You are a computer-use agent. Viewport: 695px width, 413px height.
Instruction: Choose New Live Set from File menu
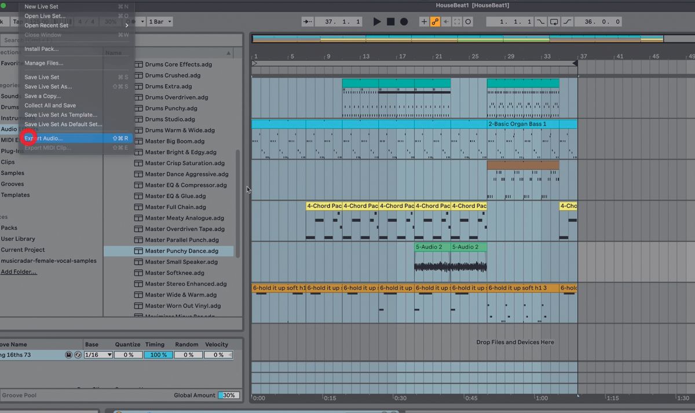click(x=76, y=6)
